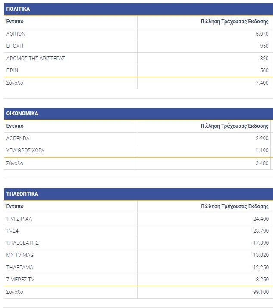Screen dimensions: 273x308
Task: Select the ΕΠΟΧΗ publication name
Action: pos(15,46)
